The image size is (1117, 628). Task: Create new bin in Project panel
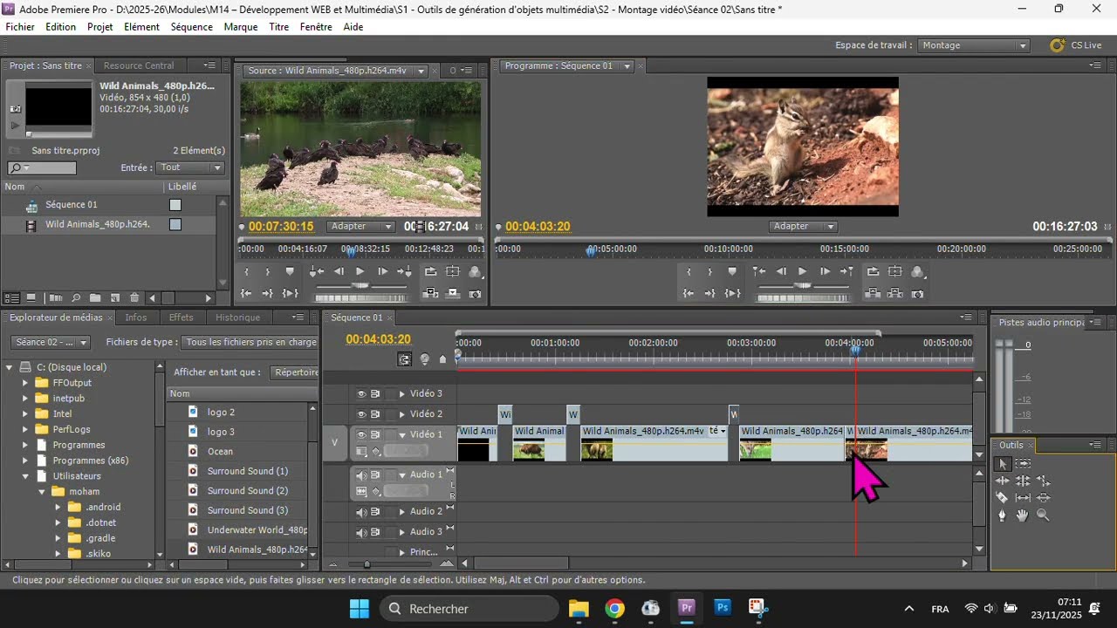click(95, 298)
